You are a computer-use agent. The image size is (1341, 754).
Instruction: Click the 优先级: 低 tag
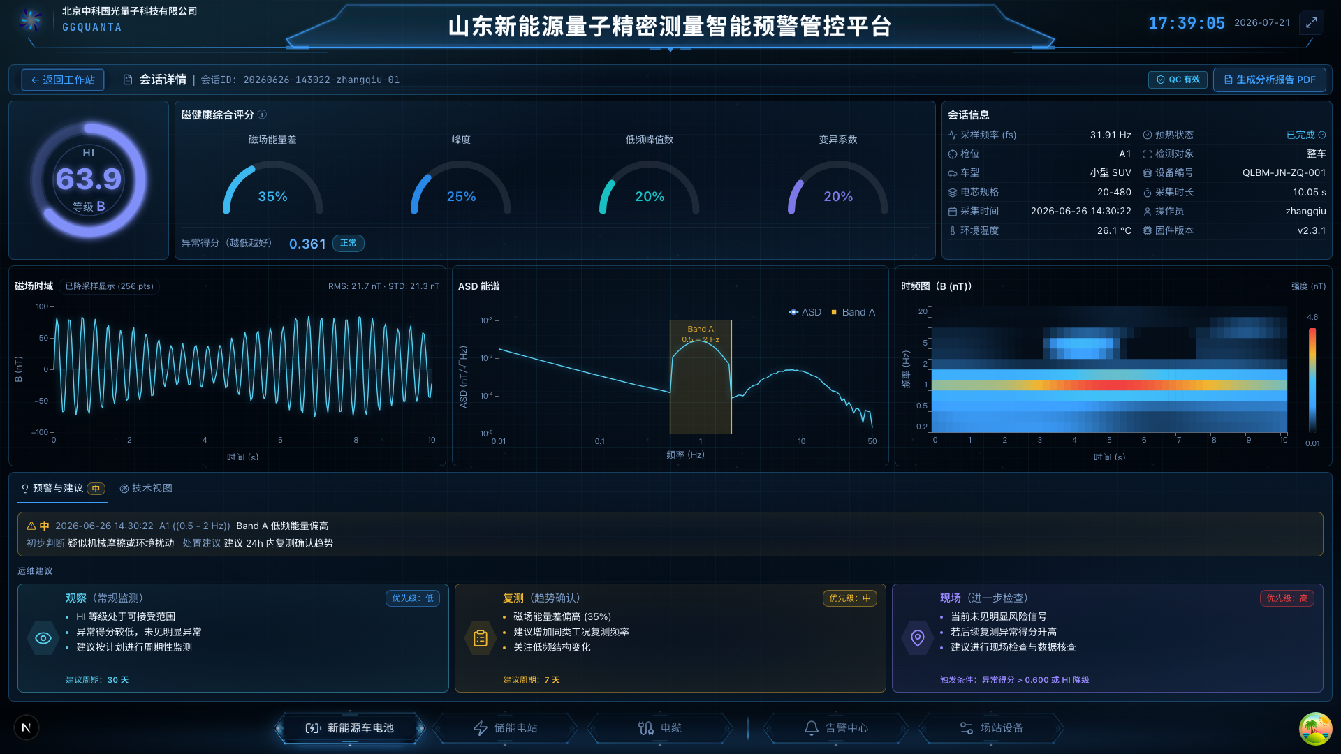[413, 598]
